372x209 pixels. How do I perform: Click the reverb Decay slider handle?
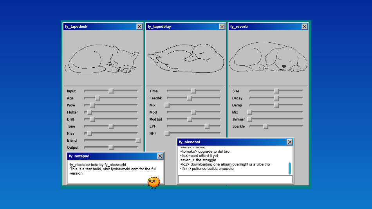pyautogui.click(x=276, y=98)
